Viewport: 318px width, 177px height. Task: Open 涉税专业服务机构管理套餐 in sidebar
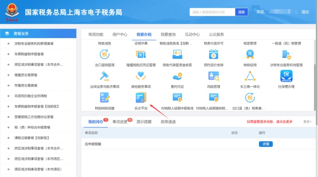pyautogui.click(x=34, y=44)
